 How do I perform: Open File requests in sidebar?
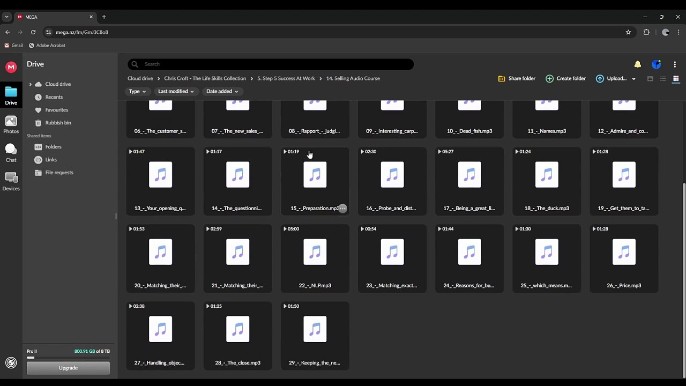pos(59,173)
